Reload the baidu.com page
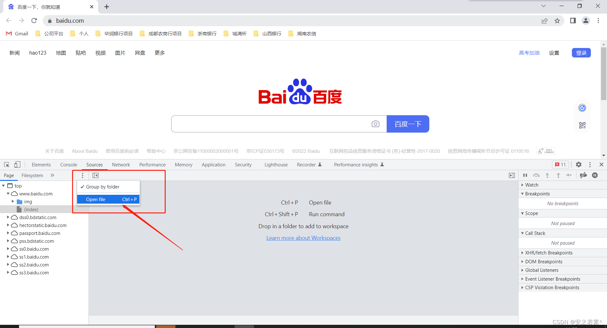 click(34, 21)
